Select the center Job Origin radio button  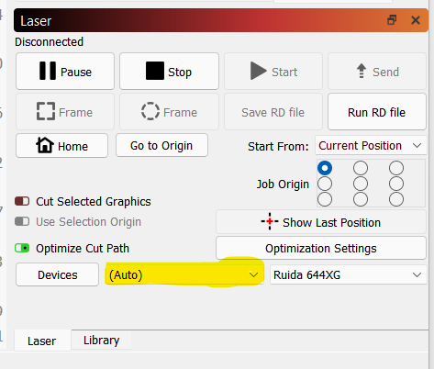(361, 184)
